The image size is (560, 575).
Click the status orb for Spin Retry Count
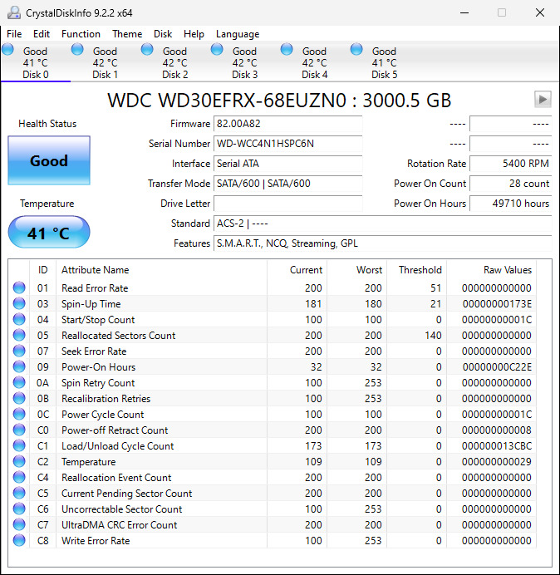coord(19,382)
